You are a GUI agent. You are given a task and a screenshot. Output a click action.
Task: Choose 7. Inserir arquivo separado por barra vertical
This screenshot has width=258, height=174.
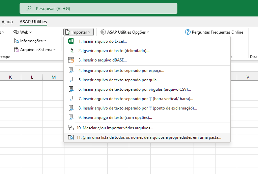click(147, 99)
